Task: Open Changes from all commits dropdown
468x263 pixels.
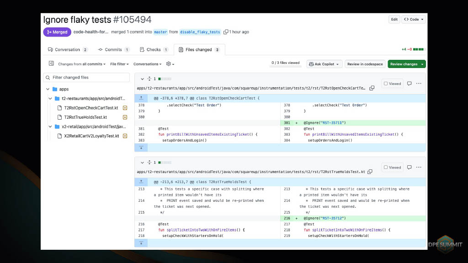Action: [82, 64]
